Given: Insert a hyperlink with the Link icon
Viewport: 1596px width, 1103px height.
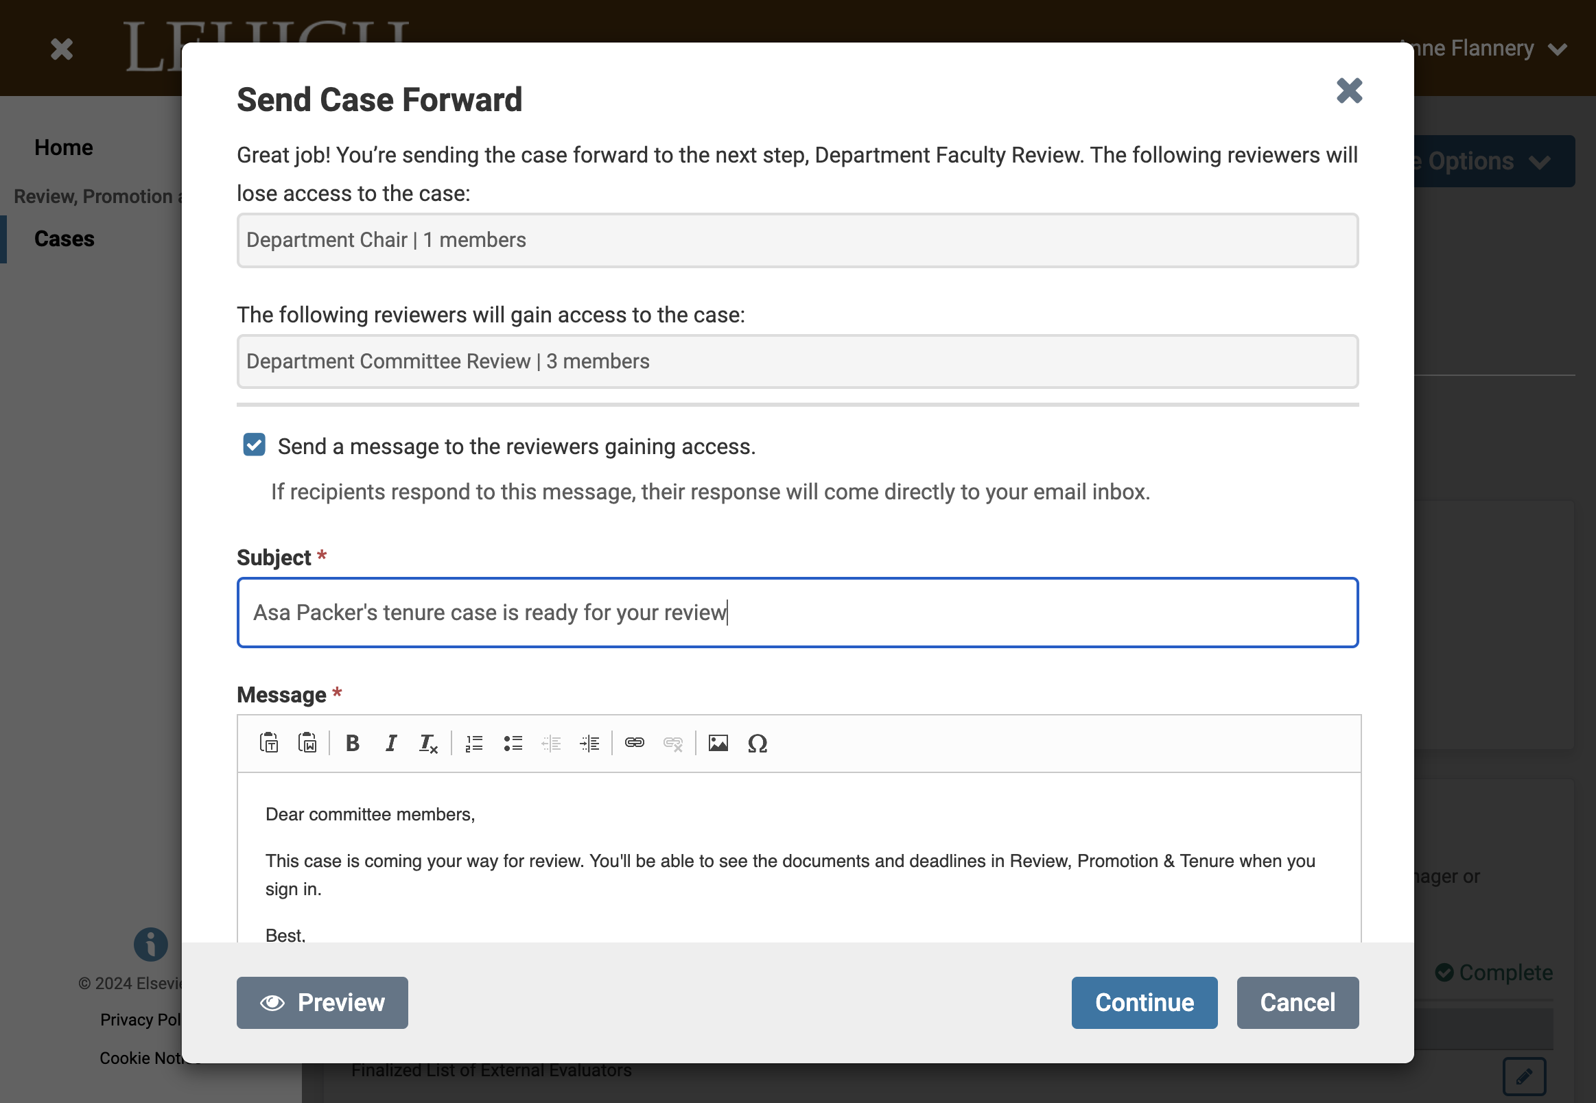Looking at the screenshot, I should tap(635, 743).
